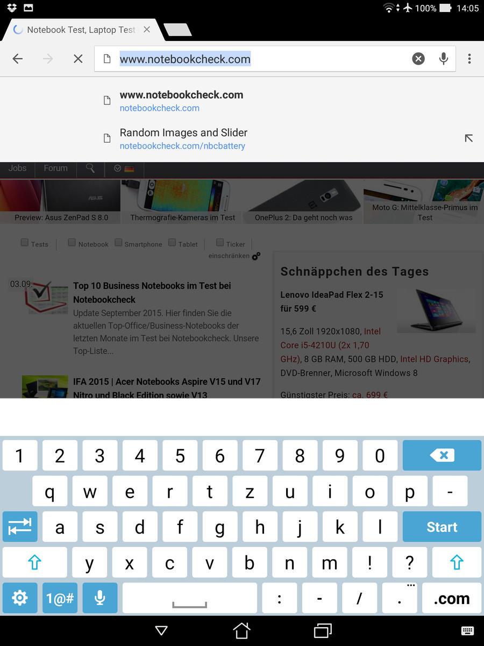Screen dimensions: 484x646
Task: Open keyboard settings gear key
Action: 20,598
